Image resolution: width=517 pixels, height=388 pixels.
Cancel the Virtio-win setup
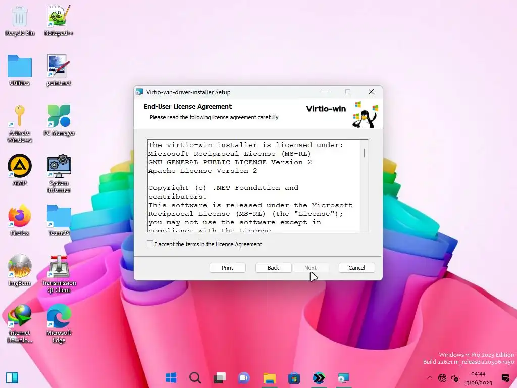(357, 268)
